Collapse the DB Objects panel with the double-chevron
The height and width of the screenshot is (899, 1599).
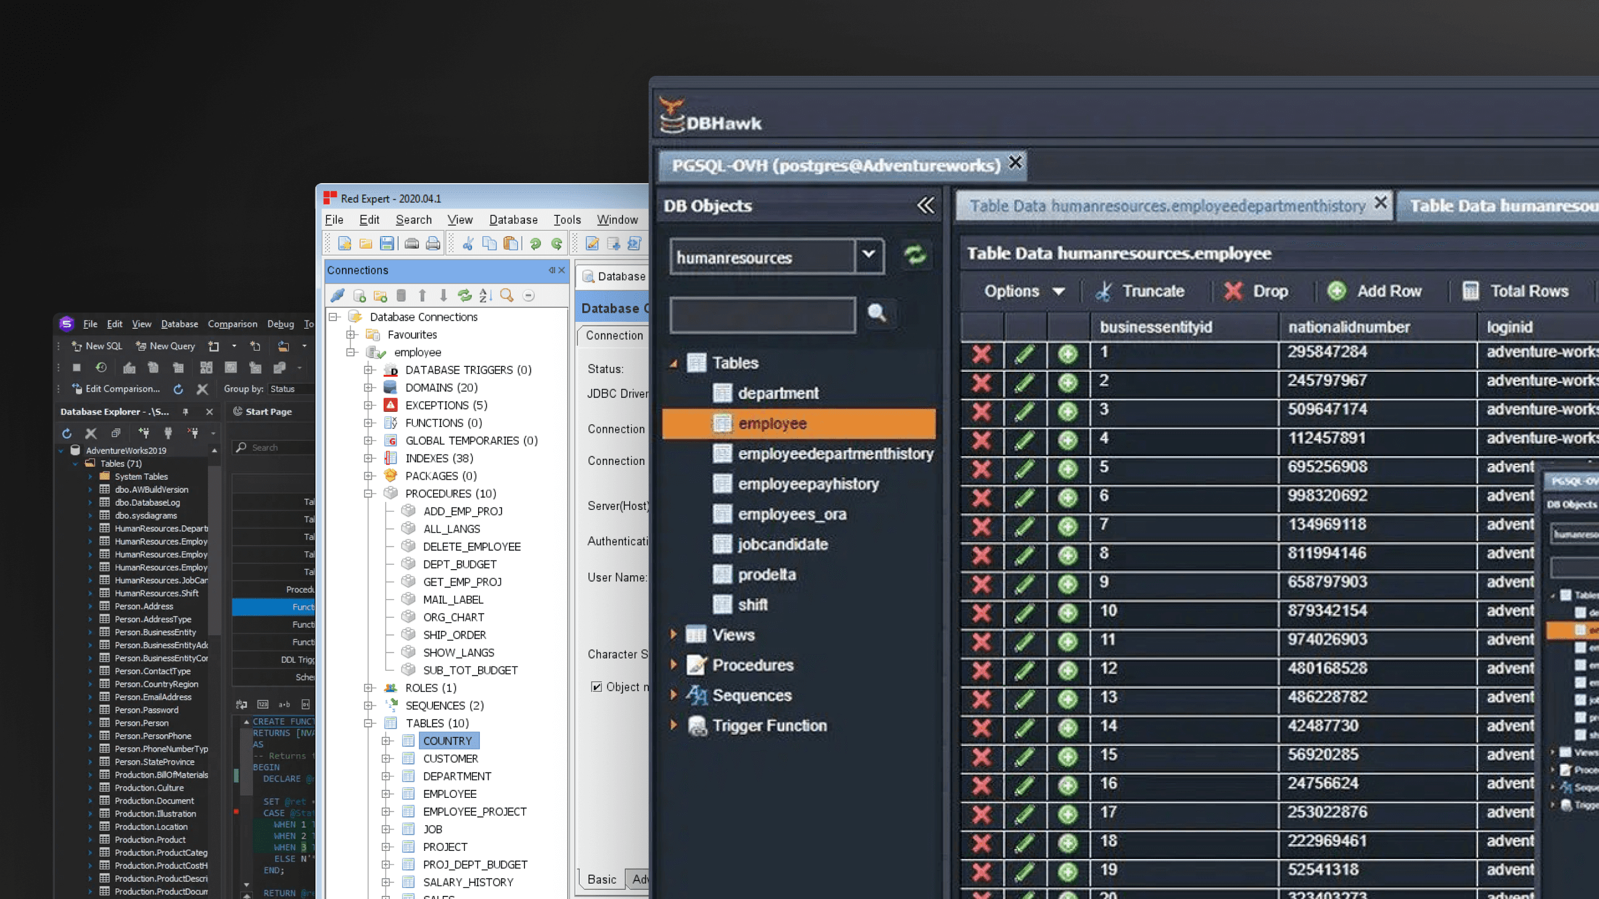(x=925, y=205)
